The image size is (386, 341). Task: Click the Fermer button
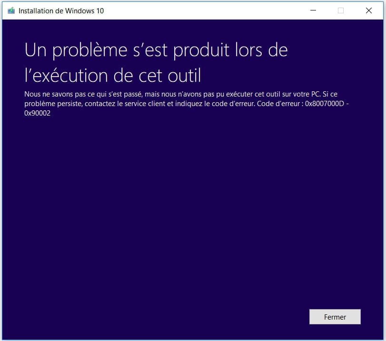click(x=335, y=317)
